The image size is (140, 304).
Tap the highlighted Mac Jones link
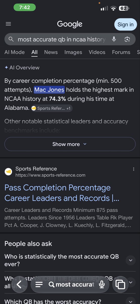[x=49, y=90]
